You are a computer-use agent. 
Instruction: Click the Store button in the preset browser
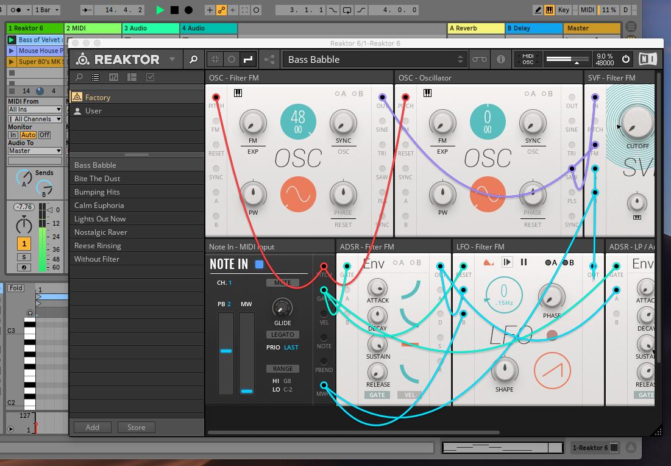point(136,427)
